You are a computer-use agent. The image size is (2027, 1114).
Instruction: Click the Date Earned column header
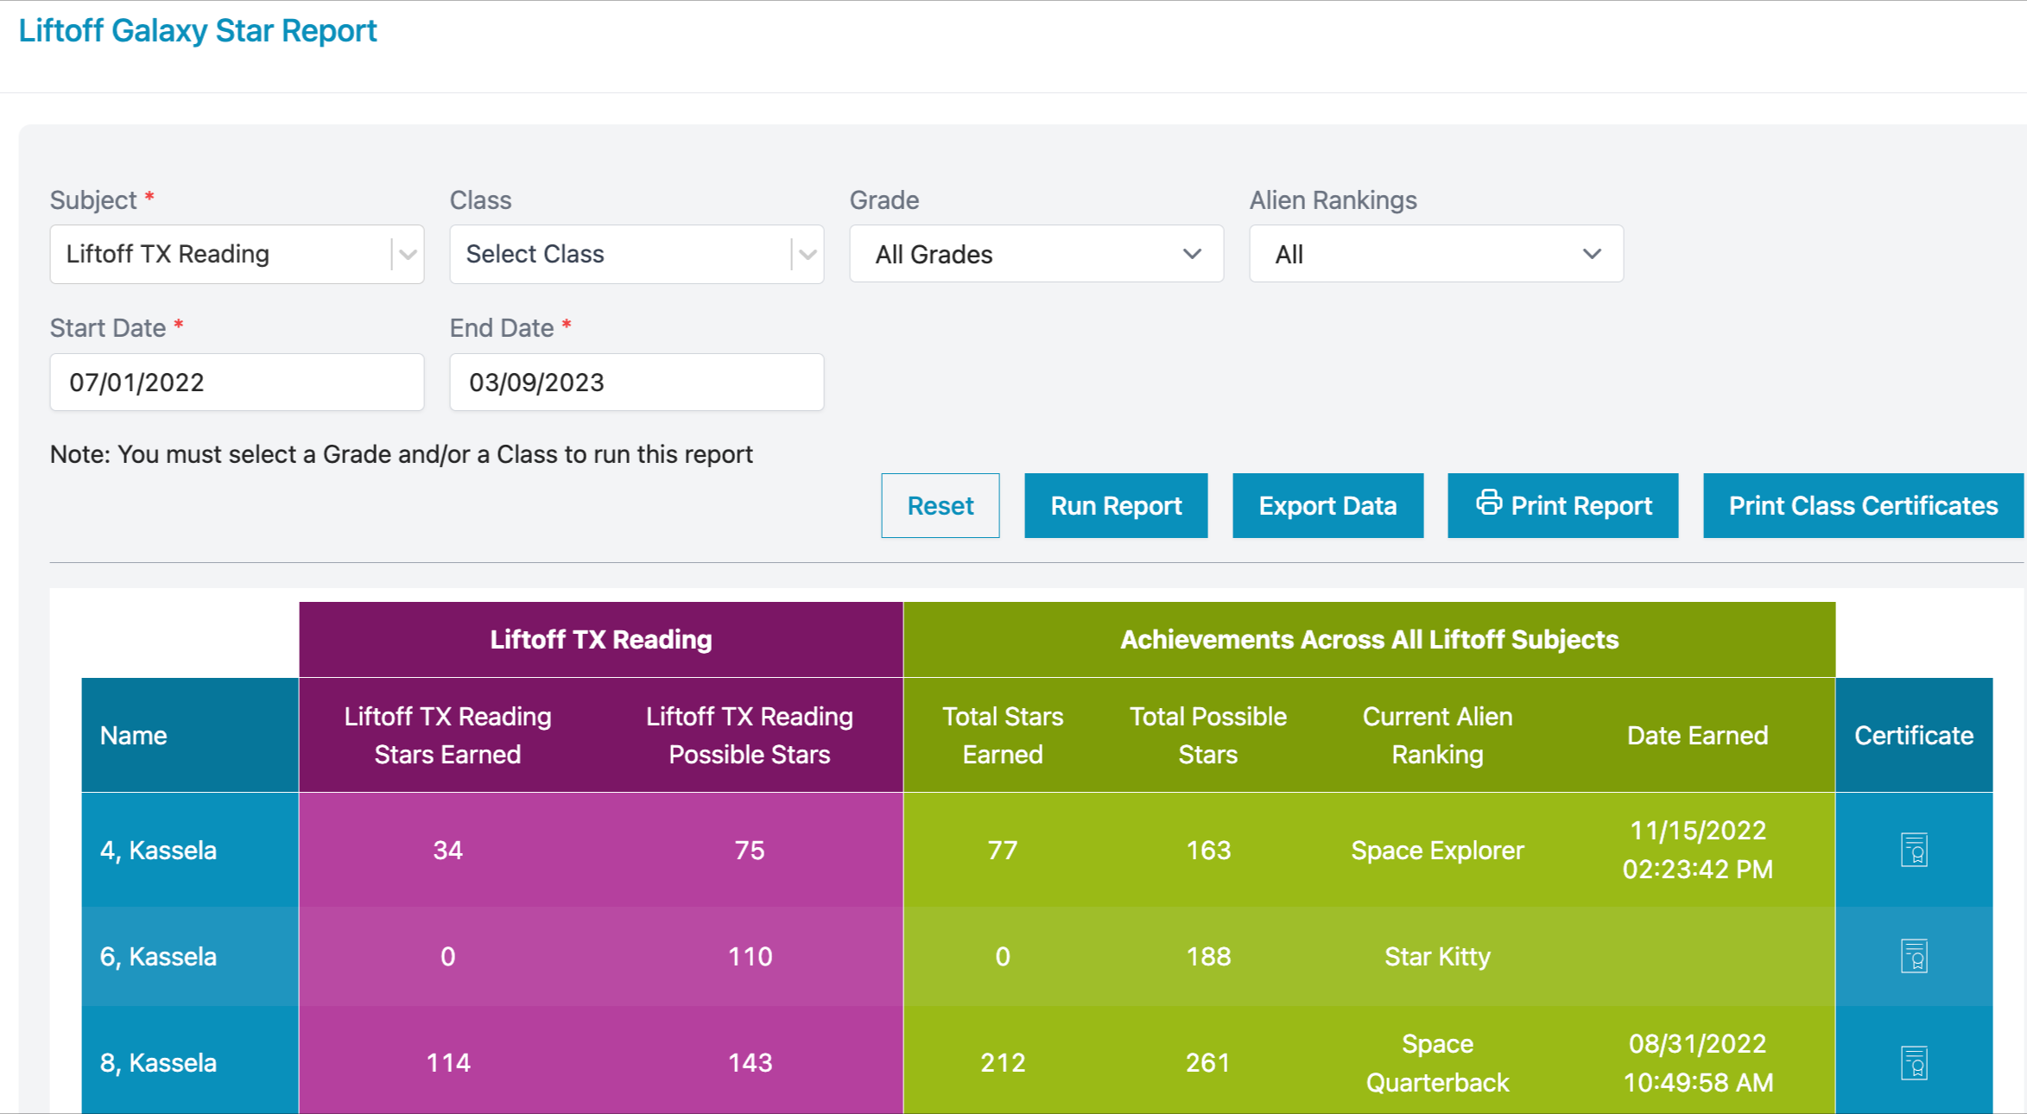point(1697,735)
